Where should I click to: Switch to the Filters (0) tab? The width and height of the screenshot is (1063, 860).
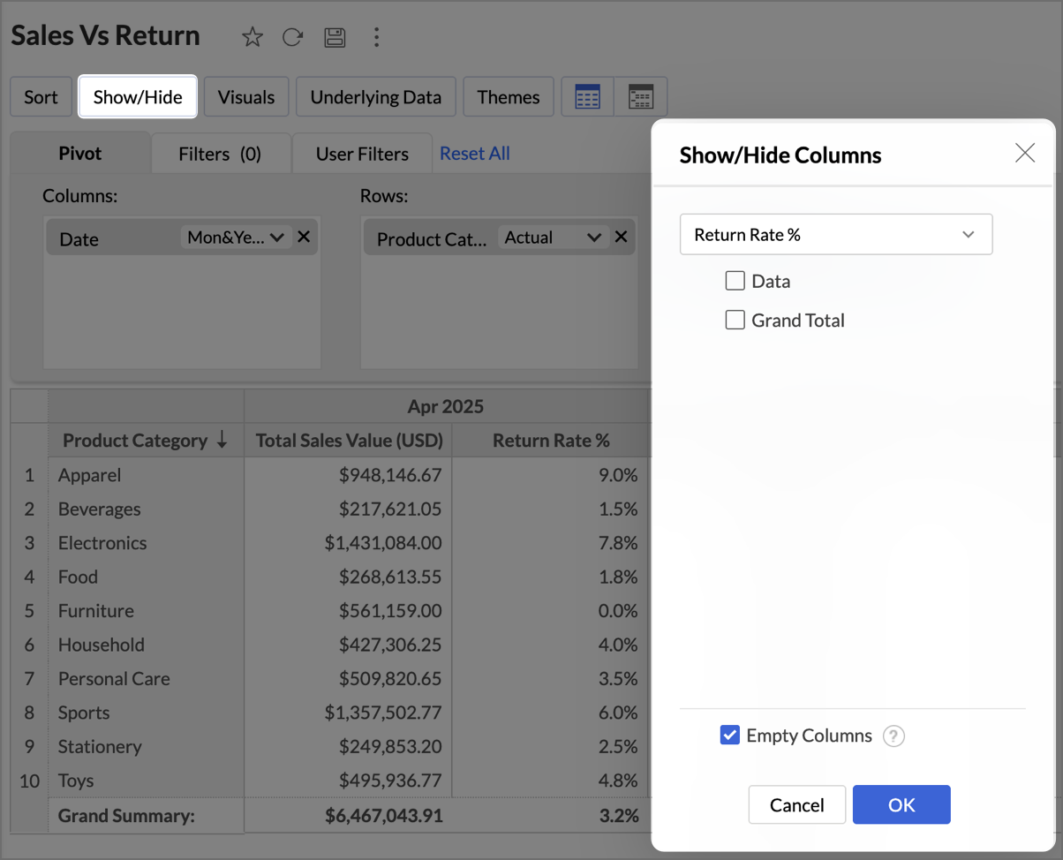coord(220,155)
